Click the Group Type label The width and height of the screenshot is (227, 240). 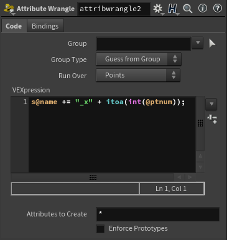pos(68,60)
